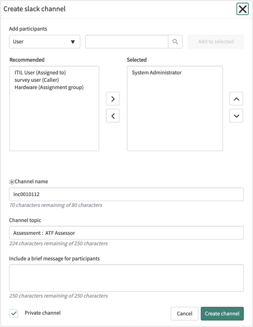Move participant left with the arrow button
The width and height of the screenshot is (253, 327).
click(113, 116)
